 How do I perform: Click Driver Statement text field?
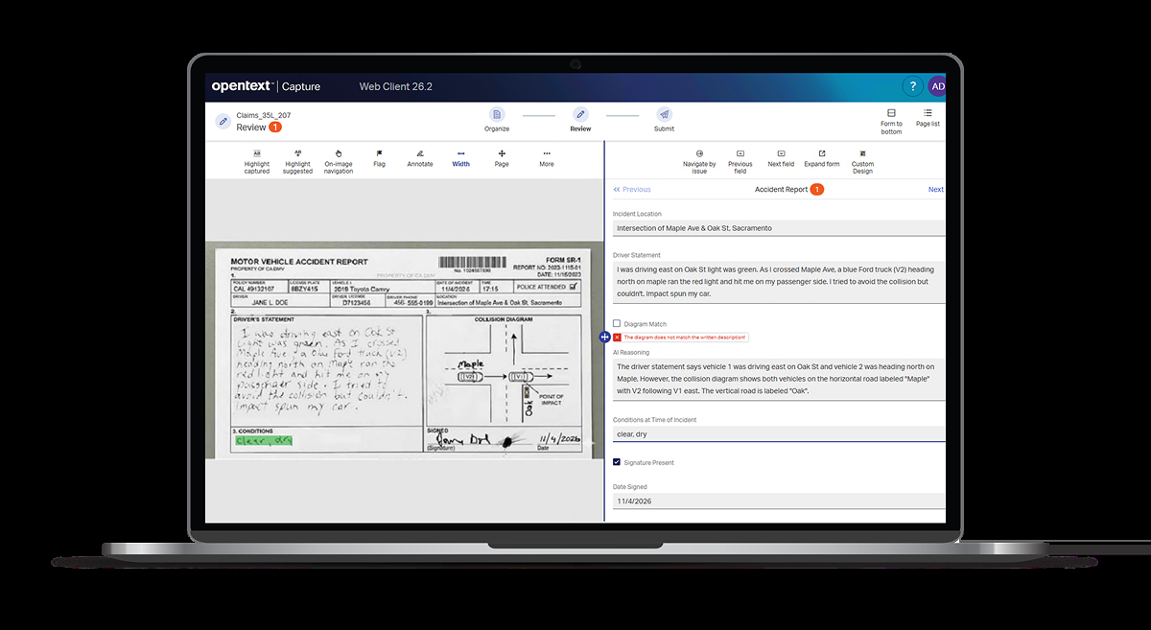click(x=779, y=282)
